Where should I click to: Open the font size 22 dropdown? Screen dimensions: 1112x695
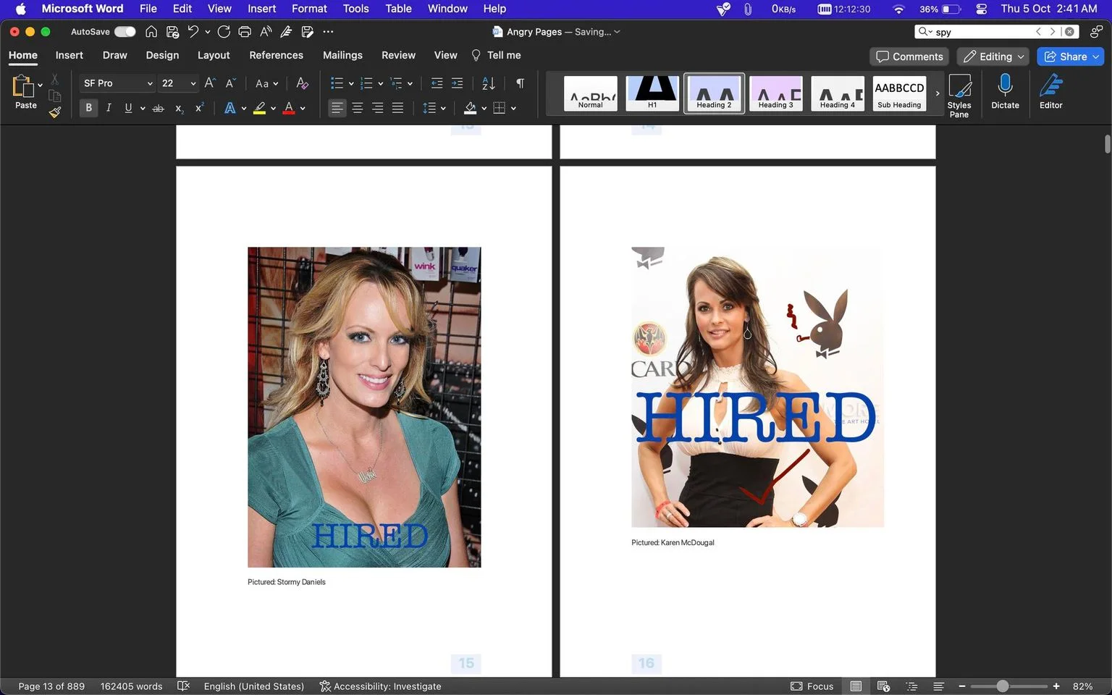[193, 83]
